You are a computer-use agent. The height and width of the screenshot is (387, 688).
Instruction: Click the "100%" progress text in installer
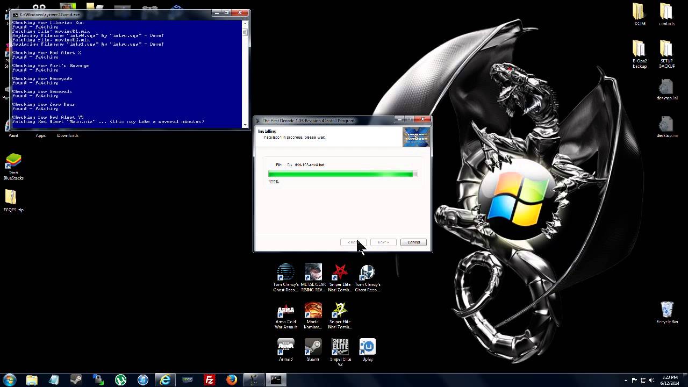(x=274, y=182)
